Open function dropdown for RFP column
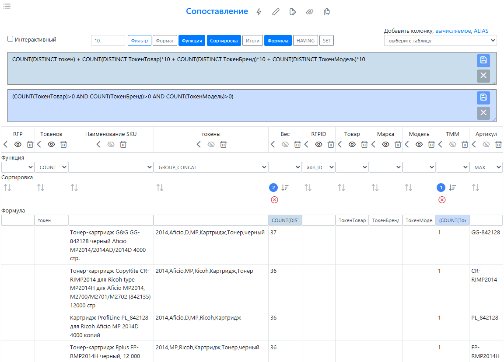Image resolution: width=504 pixels, height=362 pixels. pyautogui.click(x=17, y=167)
